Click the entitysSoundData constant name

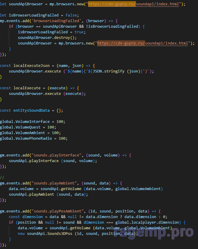32,111
